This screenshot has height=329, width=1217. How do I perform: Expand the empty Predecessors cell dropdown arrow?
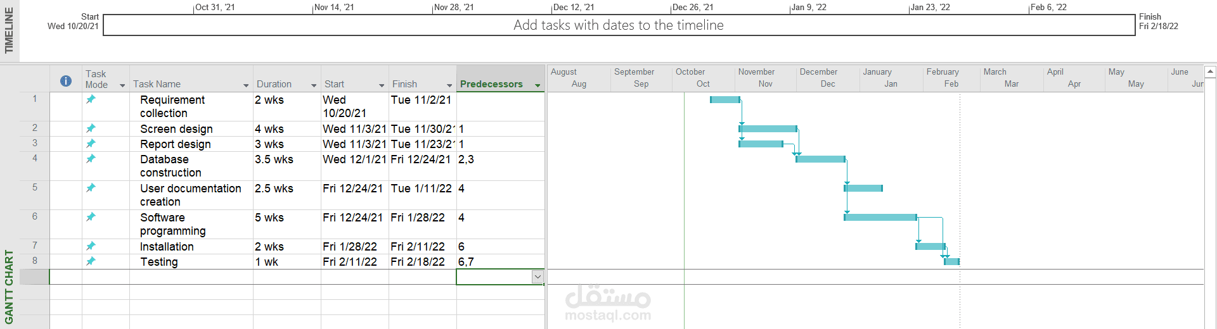[x=538, y=276]
